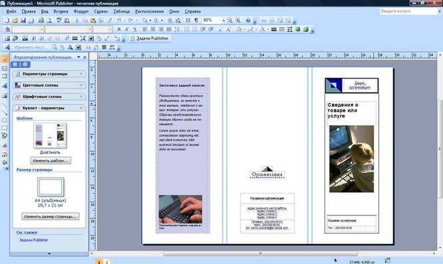Click the horizontal scrollbar thumb

pos(260,253)
